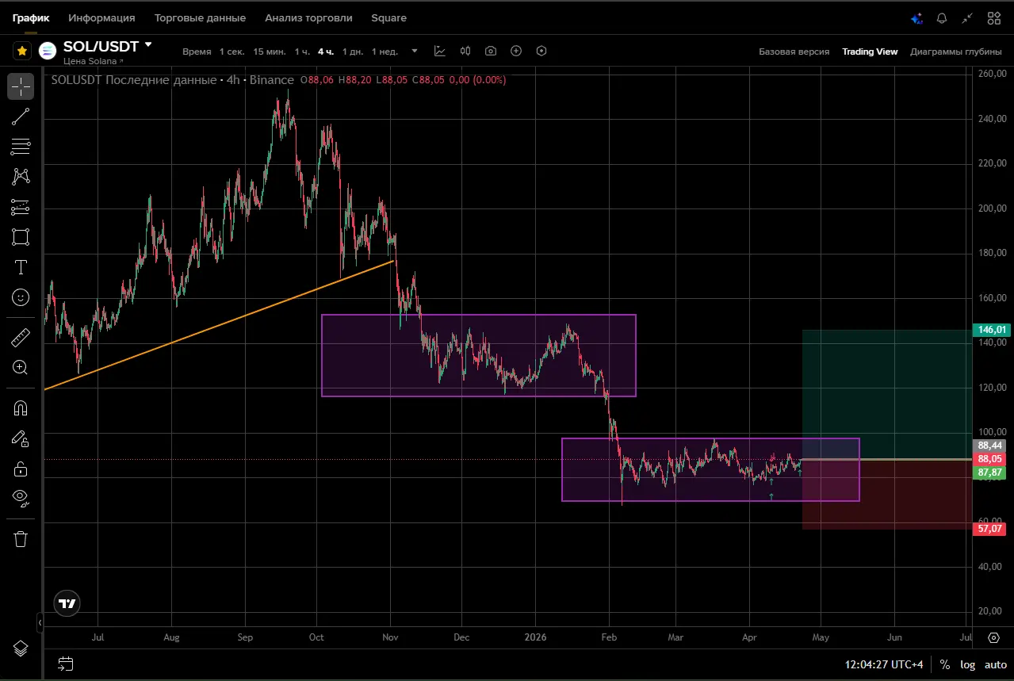Screen dimensions: 1014x681
Task: Toggle auto scale mode
Action: [x=996, y=664]
